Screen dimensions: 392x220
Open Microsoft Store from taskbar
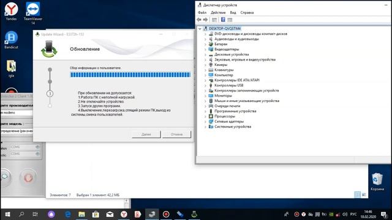coord(96,215)
